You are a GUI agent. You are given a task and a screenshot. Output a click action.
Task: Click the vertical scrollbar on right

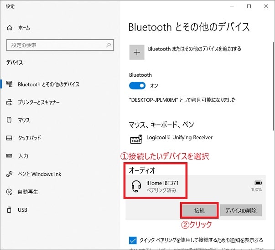pos(273,86)
